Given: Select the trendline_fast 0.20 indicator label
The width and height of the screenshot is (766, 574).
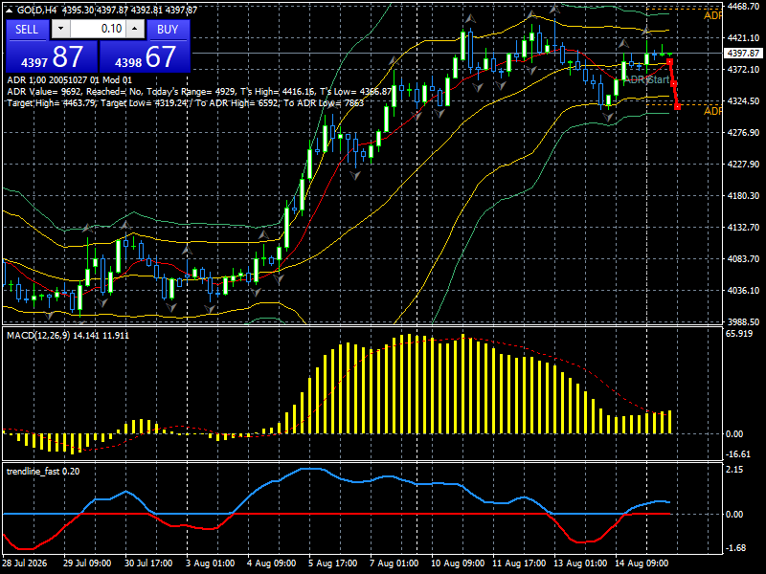Looking at the screenshot, I should pos(43,471).
